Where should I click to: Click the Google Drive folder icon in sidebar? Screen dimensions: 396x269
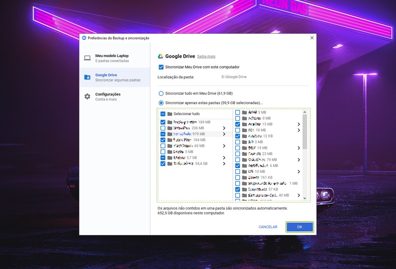pyautogui.click(x=87, y=77)
